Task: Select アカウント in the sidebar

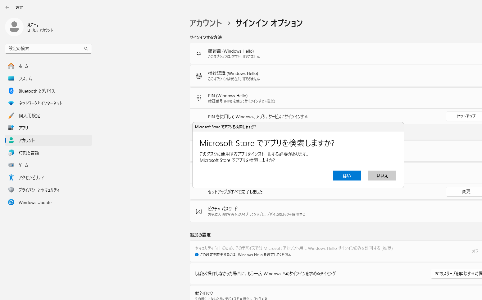Action: click(x=48, y=140)
